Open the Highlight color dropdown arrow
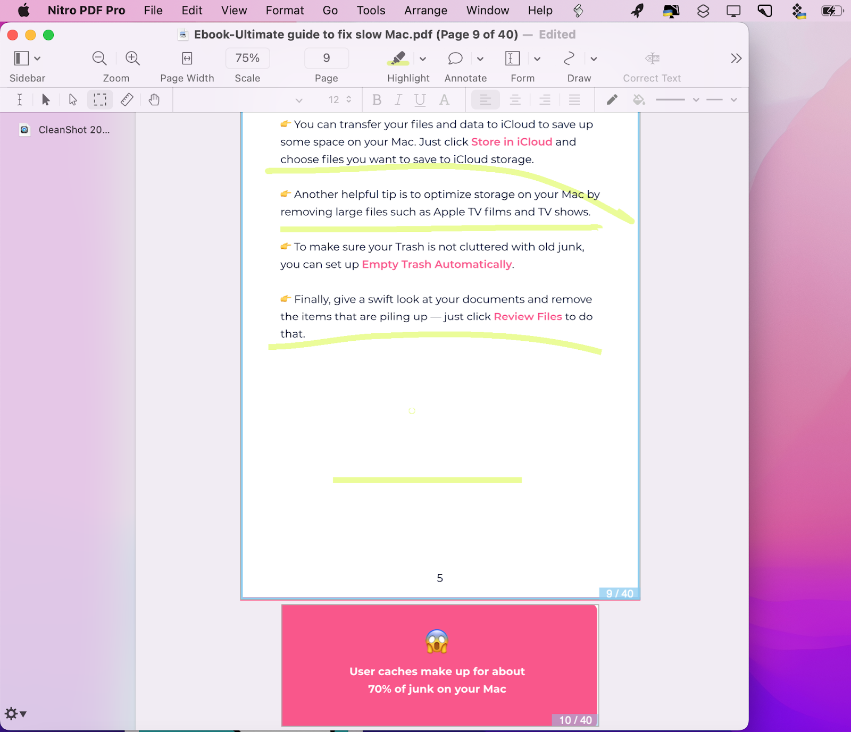The image size is (851, 732). [x=423, y=58]
